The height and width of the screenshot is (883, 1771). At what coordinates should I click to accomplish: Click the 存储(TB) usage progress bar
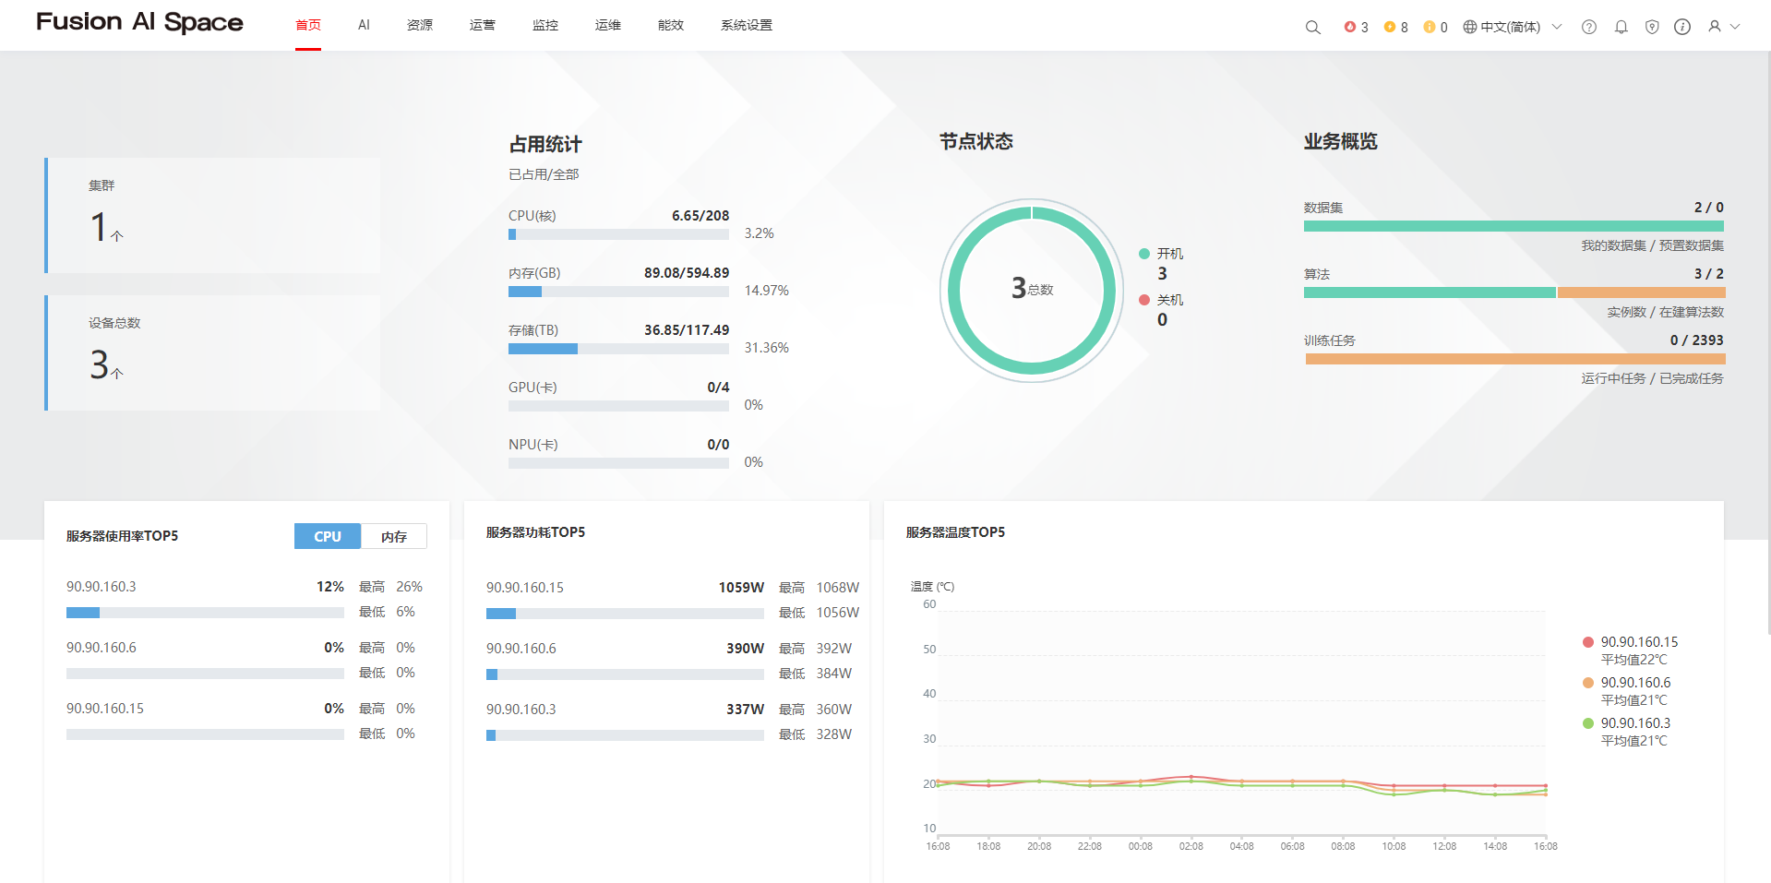tap(618, 349)
